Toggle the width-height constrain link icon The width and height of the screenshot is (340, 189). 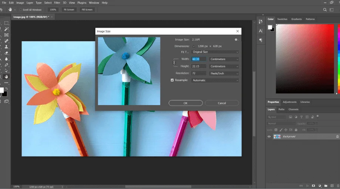coord(174,62)
